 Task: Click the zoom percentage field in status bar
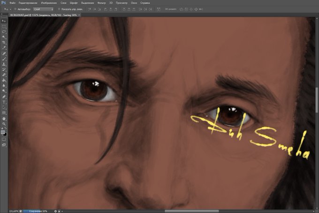click(x=14, y=211)
